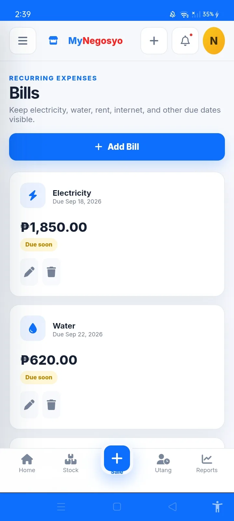This screenshot has height=521, width=234.
Task: View the Reports tab
Action: [207, 464]
